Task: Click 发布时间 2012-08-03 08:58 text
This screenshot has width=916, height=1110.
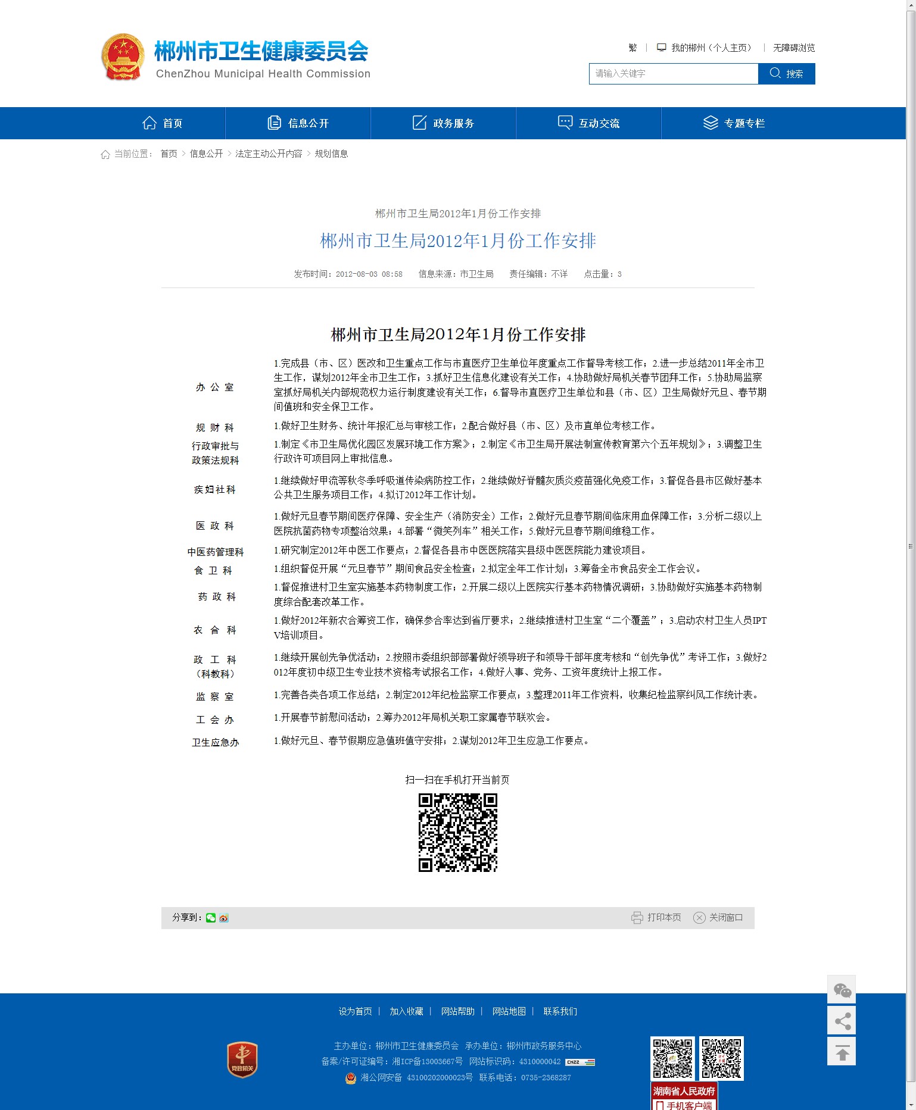Action: [x=348, y=274]
